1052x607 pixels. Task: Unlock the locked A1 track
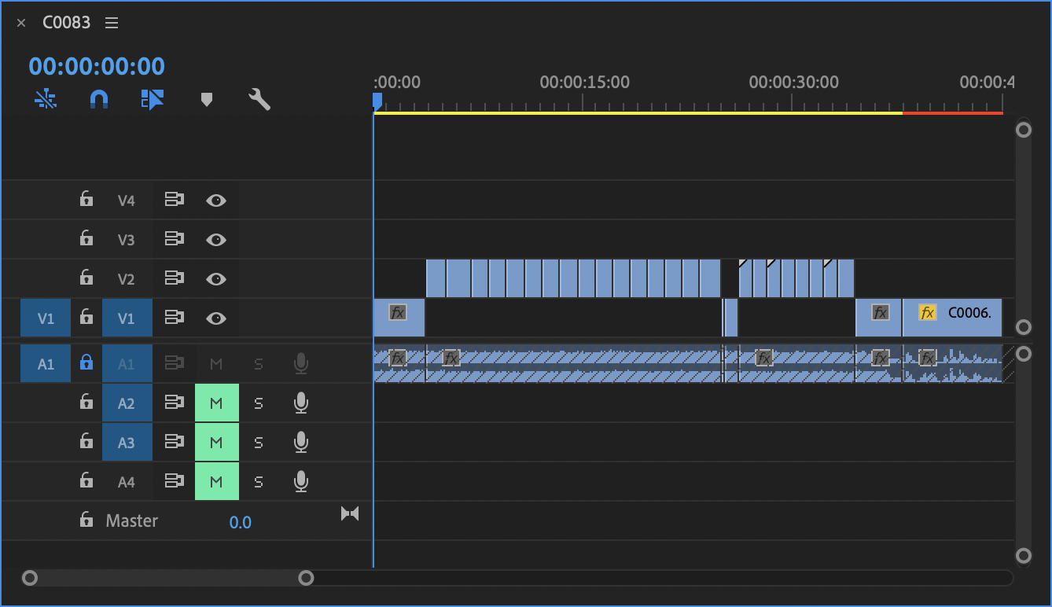coord(86,362)
